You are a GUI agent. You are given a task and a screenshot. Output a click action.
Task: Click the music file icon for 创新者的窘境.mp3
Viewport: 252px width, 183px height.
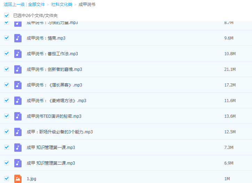click(x=18, y=69)
